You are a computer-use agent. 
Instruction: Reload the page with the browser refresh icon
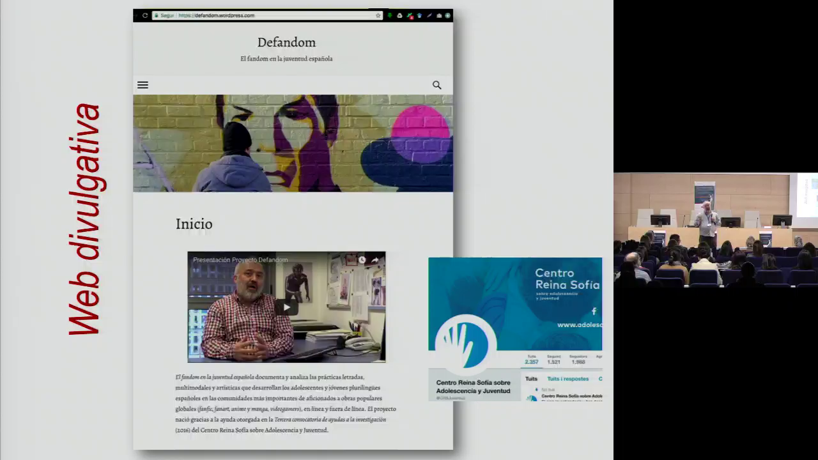click(145, 15)
